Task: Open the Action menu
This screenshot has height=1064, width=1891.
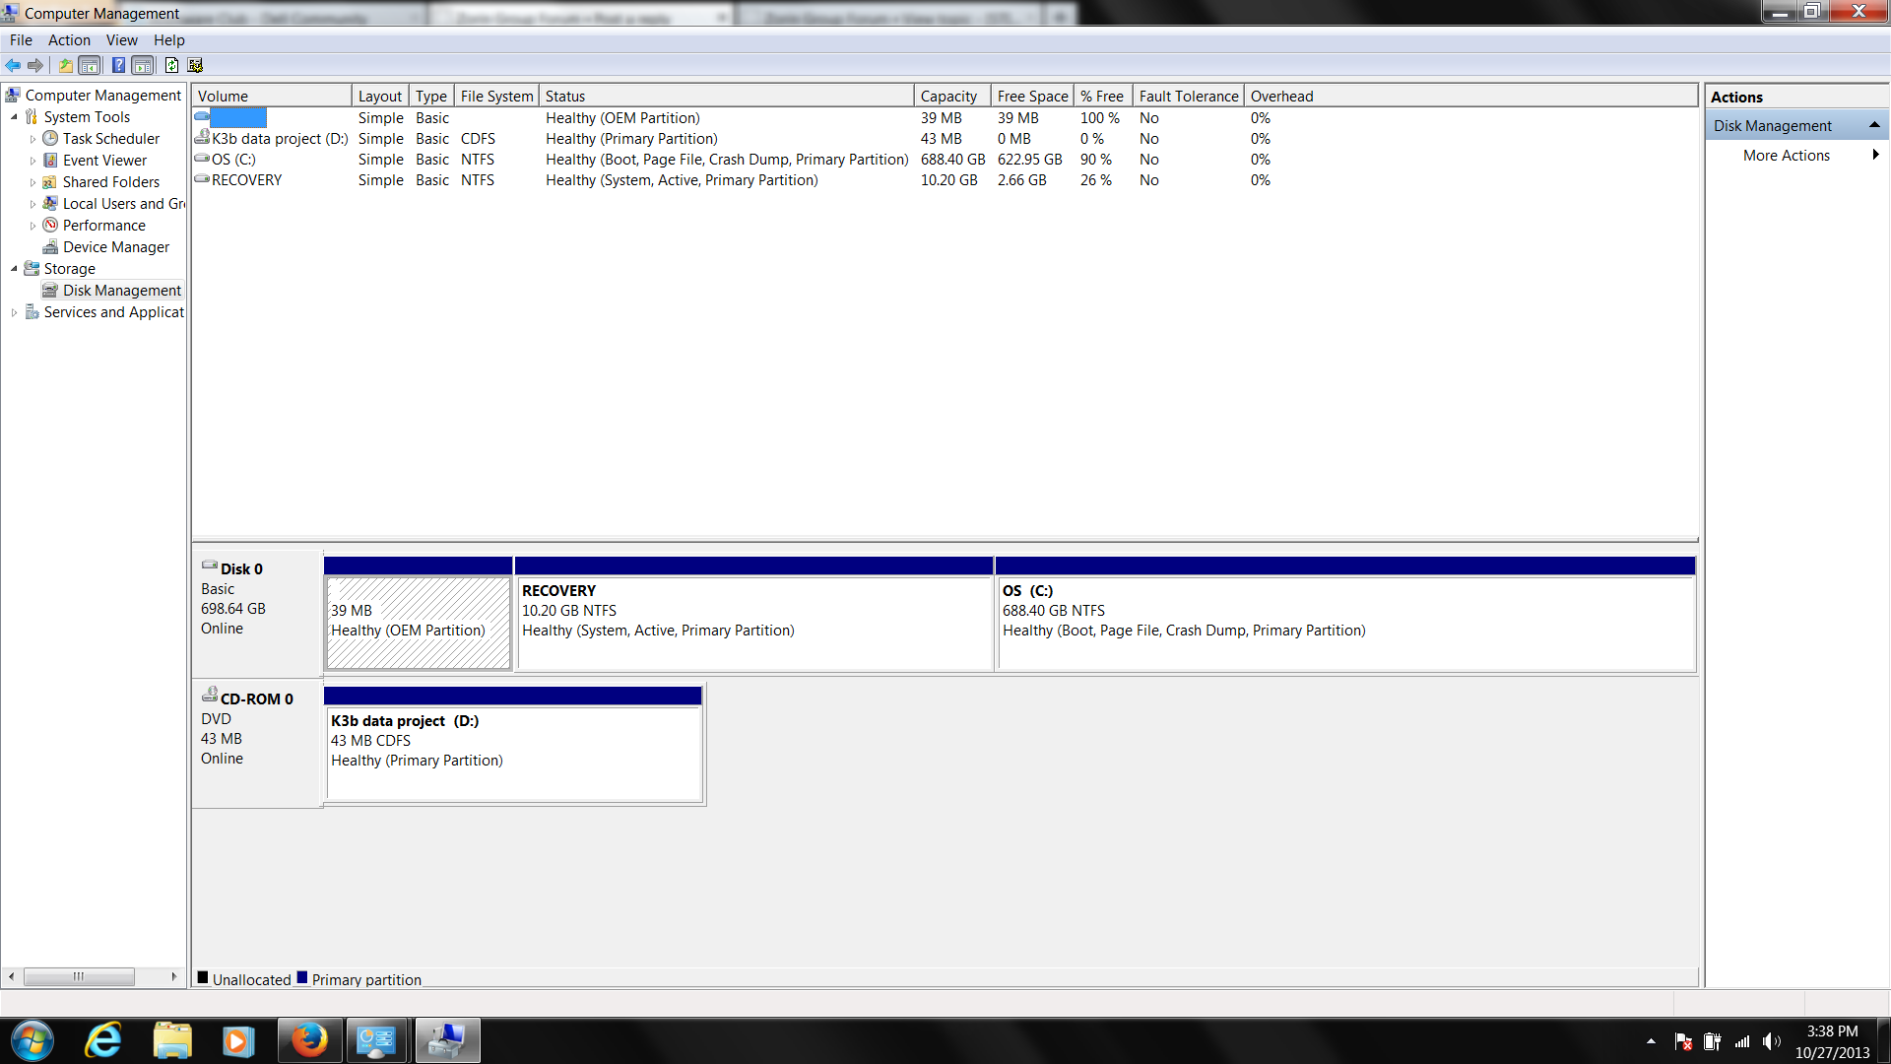Action: [69, 40]
